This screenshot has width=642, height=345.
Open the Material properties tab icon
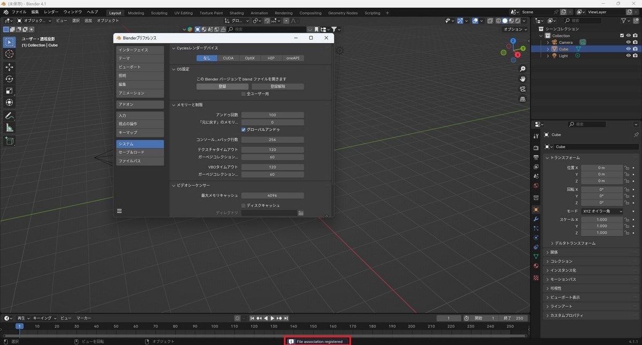536,266
